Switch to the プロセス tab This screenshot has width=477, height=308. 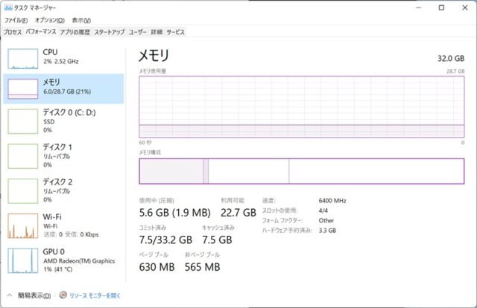(12, 32)
